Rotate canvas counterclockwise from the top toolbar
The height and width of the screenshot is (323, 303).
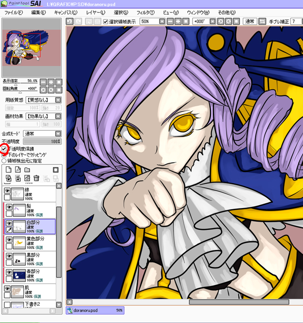tap(220, 22)
